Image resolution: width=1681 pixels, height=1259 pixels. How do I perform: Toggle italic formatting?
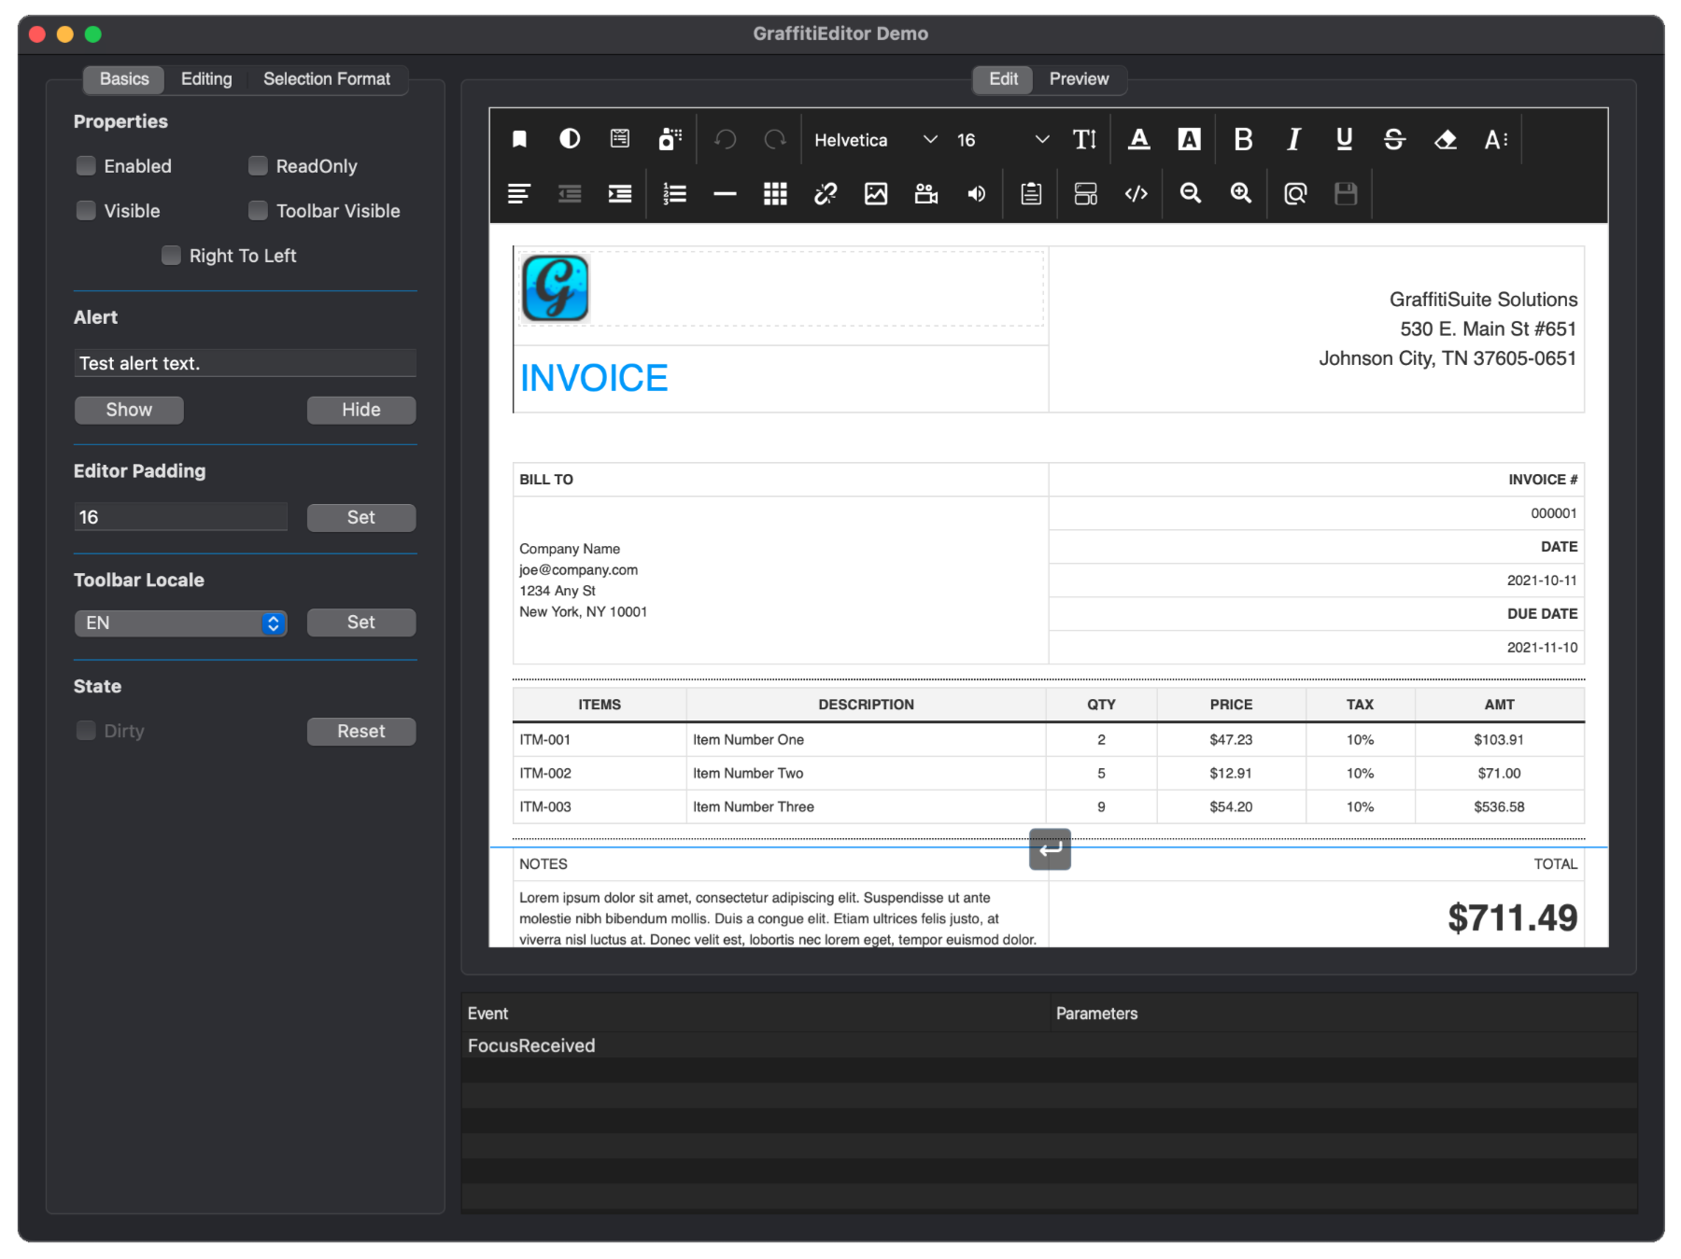1293,140
